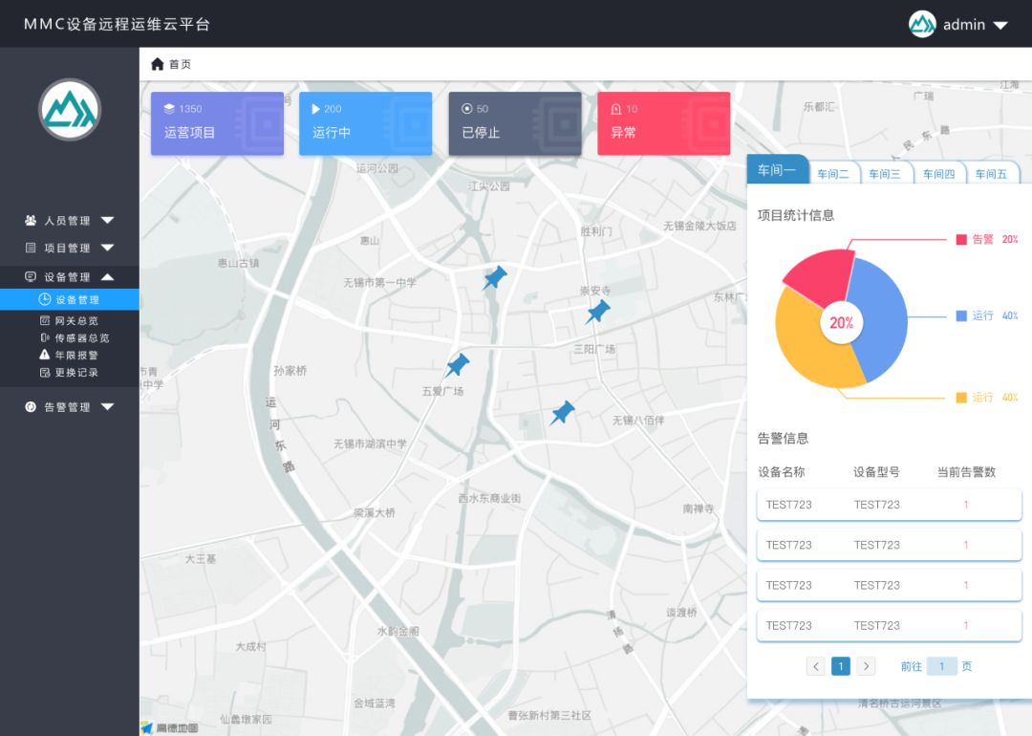This screenshot has height=736, width=1032.
Task: Select 设备管理 highlighted submenu item
Action: click(75, 300)
